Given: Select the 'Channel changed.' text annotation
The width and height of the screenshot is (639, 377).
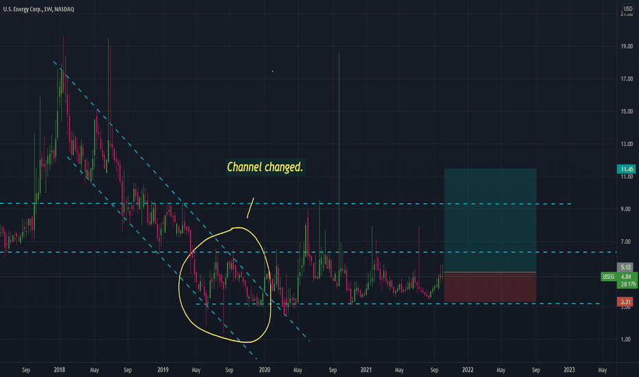Looking at the screenshot, I should point(265,167).
